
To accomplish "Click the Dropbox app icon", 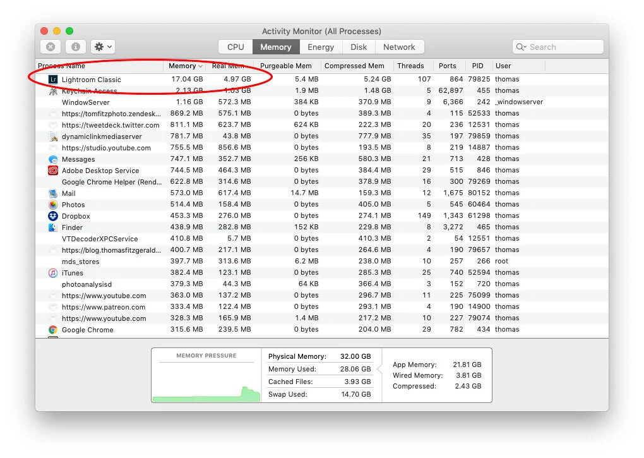I will pos(53,216).
